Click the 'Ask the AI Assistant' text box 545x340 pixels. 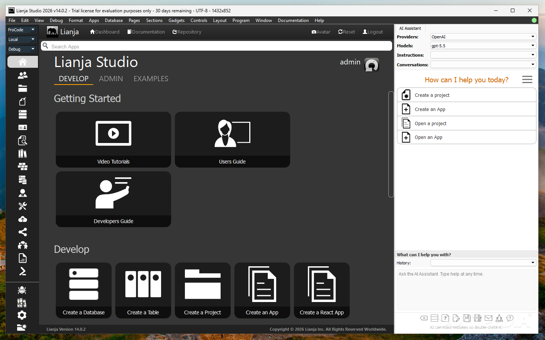467,290
